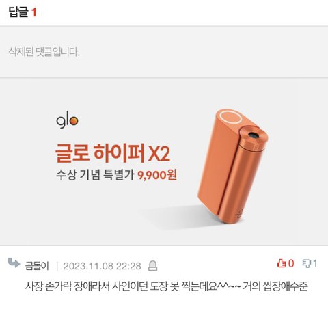Click the glo brand logo

[67, 121]
